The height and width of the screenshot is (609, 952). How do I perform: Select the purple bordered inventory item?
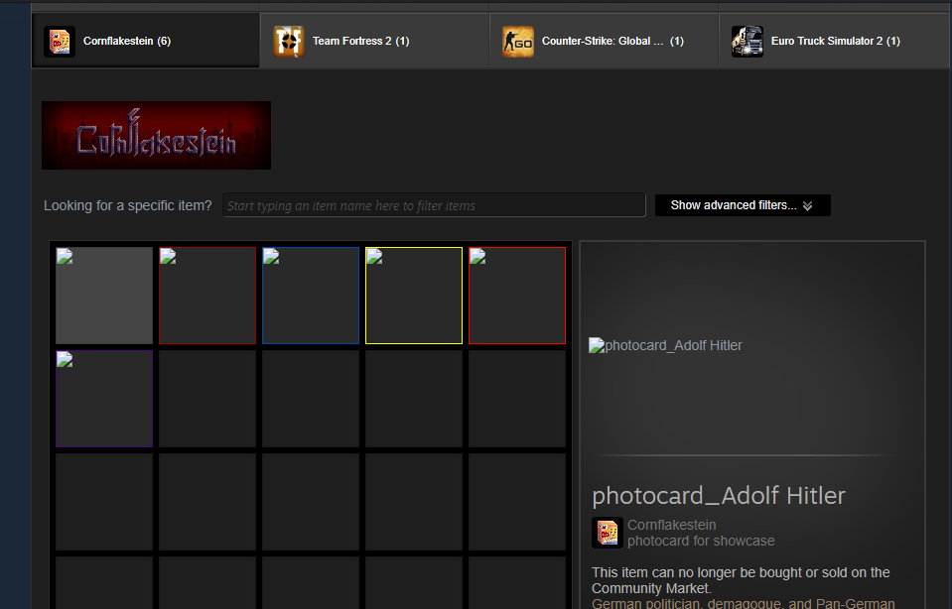coord(104,399)
